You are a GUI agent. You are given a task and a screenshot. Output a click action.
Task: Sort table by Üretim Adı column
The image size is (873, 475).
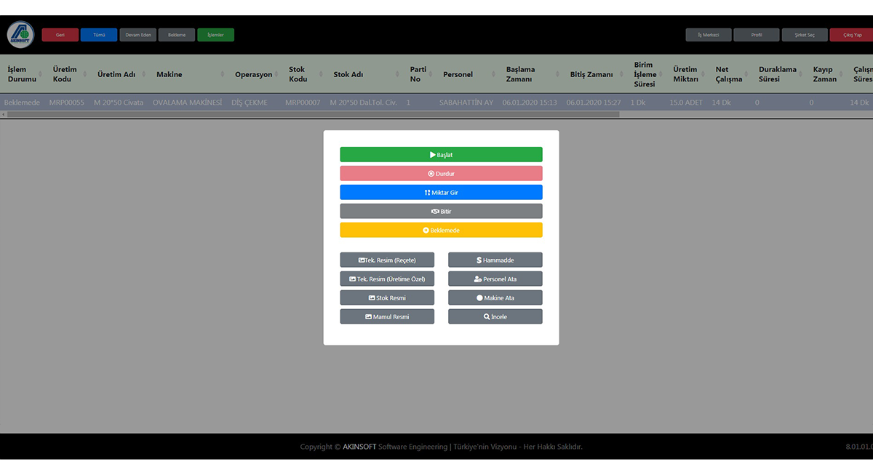tap(116, 75)
